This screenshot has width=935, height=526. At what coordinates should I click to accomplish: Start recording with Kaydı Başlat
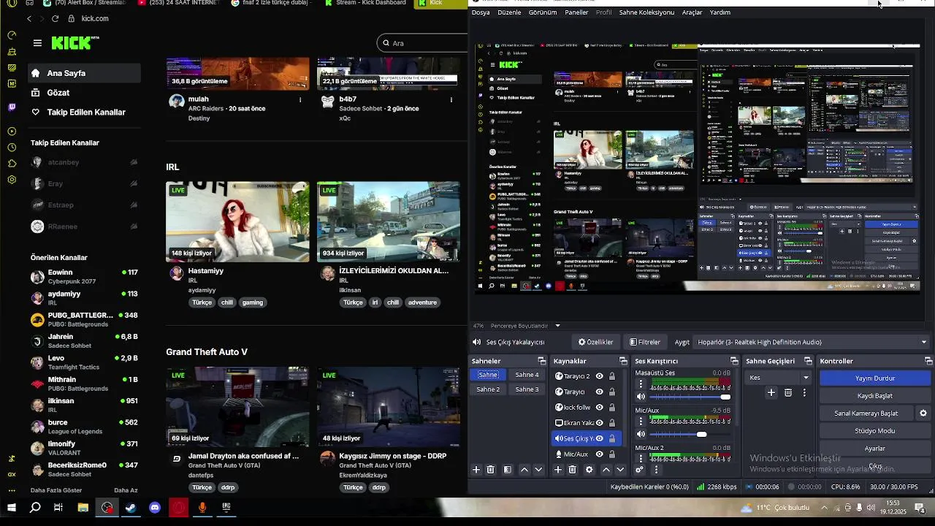tap(874, 396)
